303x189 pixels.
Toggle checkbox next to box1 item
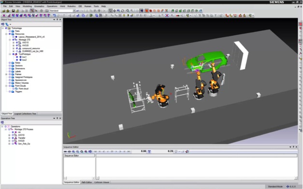coord(17,57)
